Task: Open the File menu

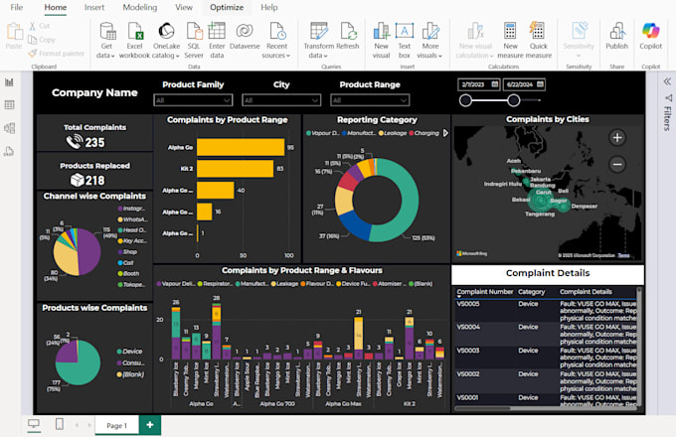Action: point(17,7)
